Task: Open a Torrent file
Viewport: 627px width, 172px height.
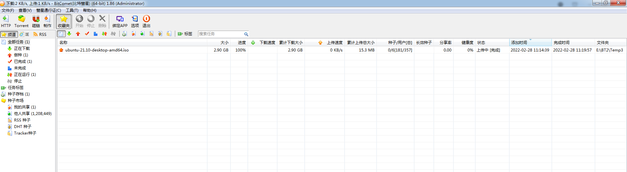Action: click(21, 21)
